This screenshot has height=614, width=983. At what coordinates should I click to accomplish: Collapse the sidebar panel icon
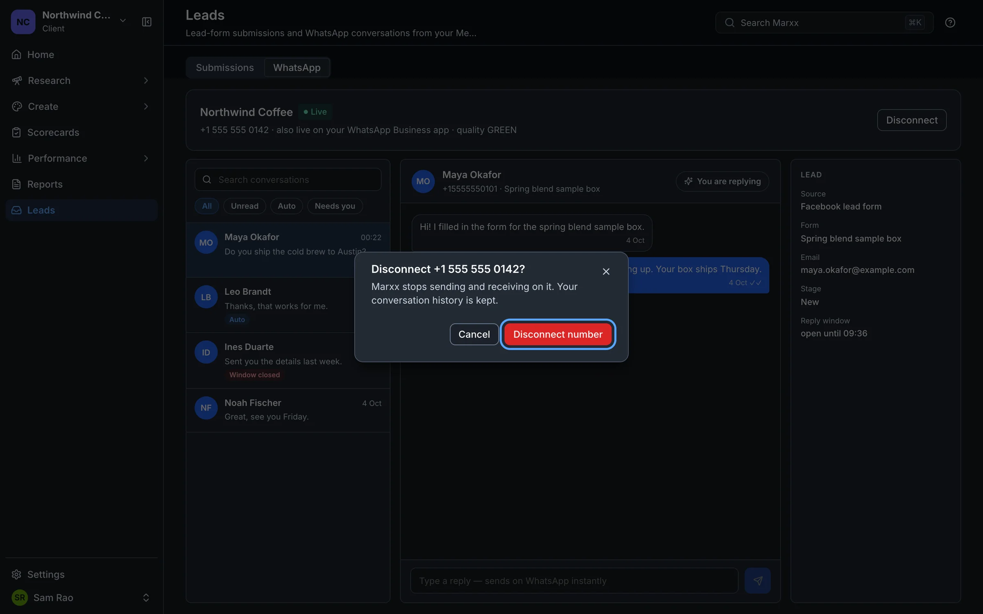pyautogui.click(x=147, y=22)
